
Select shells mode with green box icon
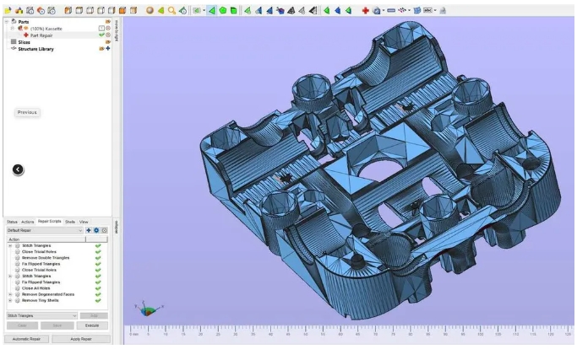point(234,10)
